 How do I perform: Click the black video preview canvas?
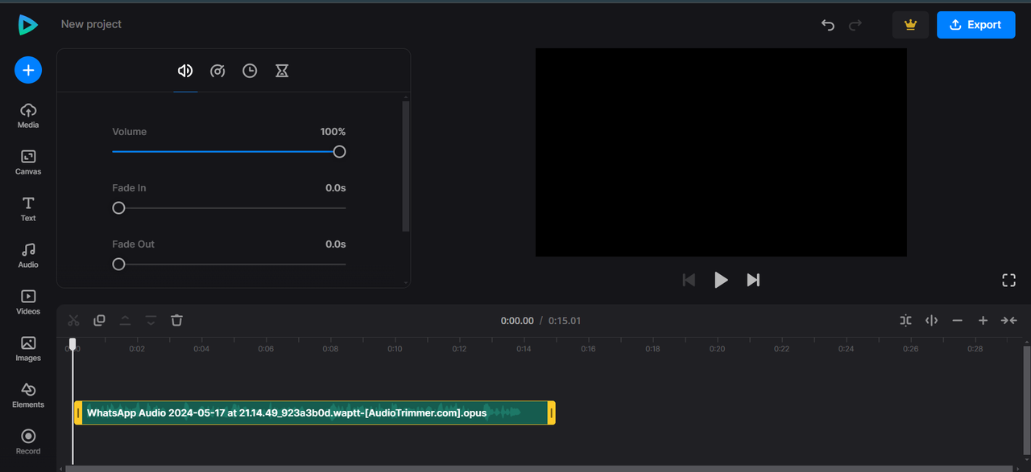[721, 152]
